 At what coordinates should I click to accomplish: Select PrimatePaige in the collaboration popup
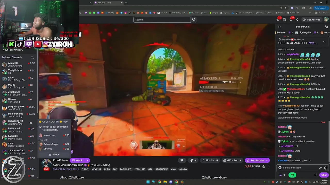pyautogui.click(x=54, y=144)
